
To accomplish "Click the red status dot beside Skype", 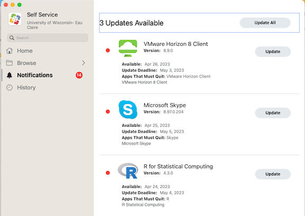I will pyautogui.click(x=108, y=111).
